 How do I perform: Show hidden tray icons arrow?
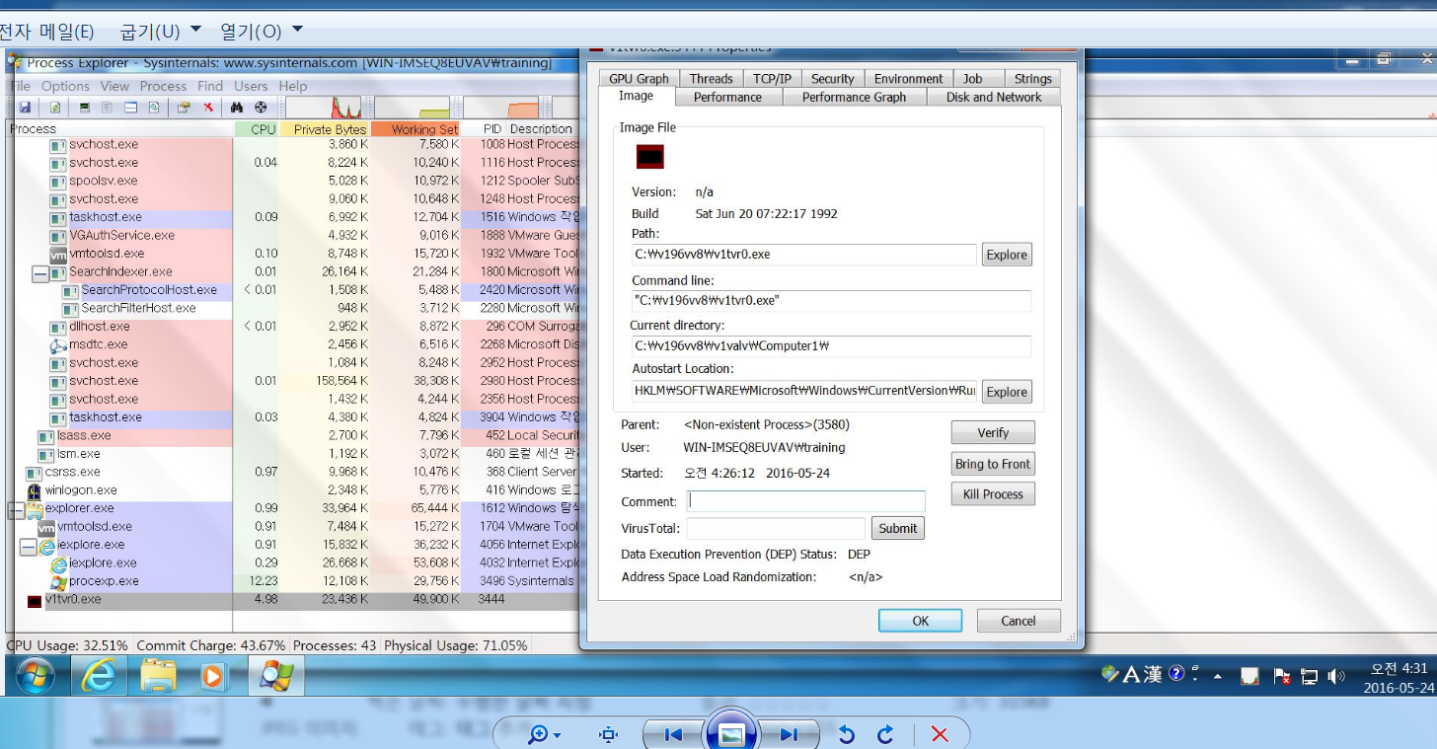click(1219, 676)
